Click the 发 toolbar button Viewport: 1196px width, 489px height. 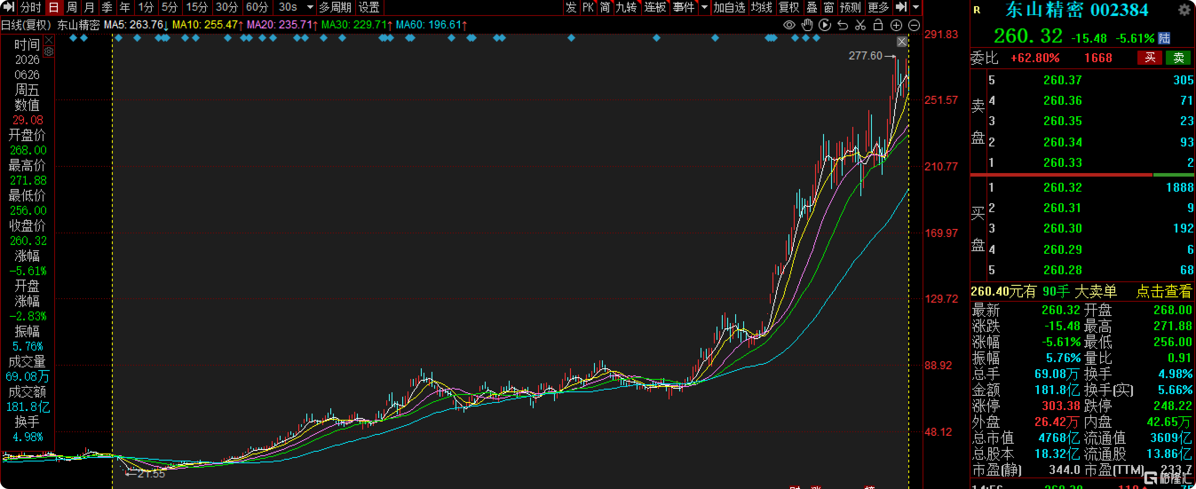570,7
